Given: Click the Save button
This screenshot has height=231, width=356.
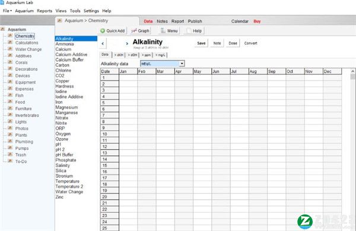Looking at the screenshot, I should click(x=201, y=43).
